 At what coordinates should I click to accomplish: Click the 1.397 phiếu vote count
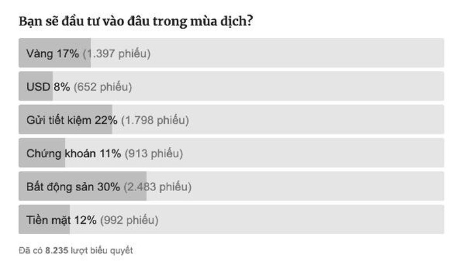117,54
